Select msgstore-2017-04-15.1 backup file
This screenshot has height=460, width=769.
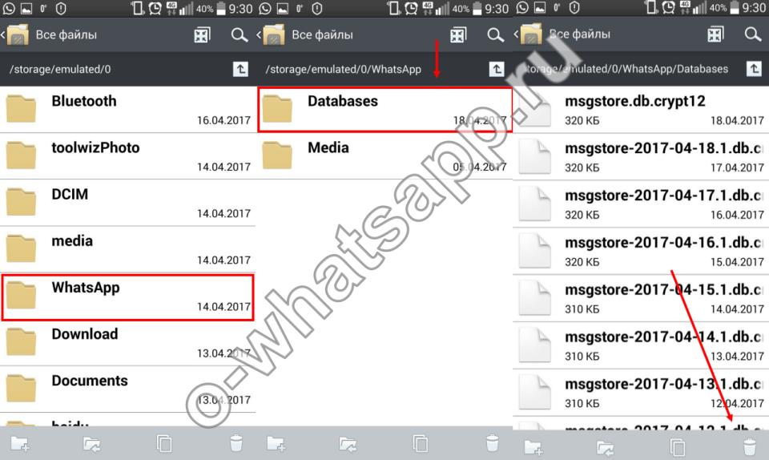click(x=641, y=298)
